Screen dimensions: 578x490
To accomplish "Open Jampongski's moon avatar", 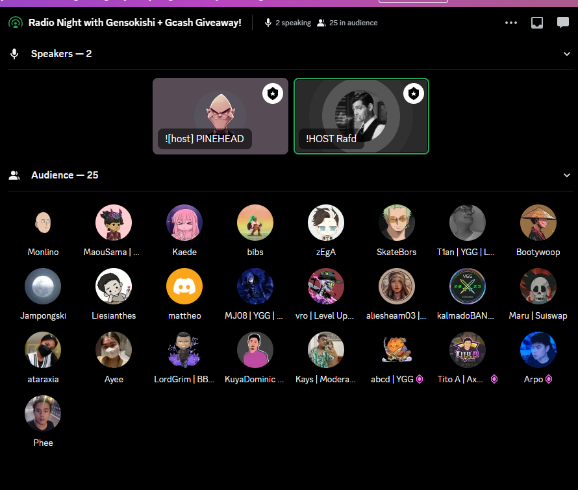I will 43,286.
